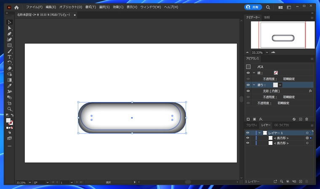Switch to the CC ライブラリ tab
This screenshot has width=320, height=189.
click(x=282, y=125)
